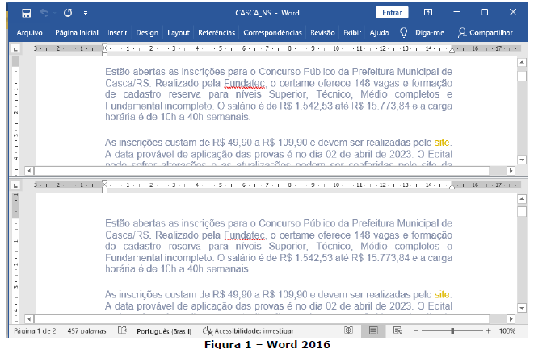
Task: Click the Undo arrow icon
Action: tap(44, 13)
